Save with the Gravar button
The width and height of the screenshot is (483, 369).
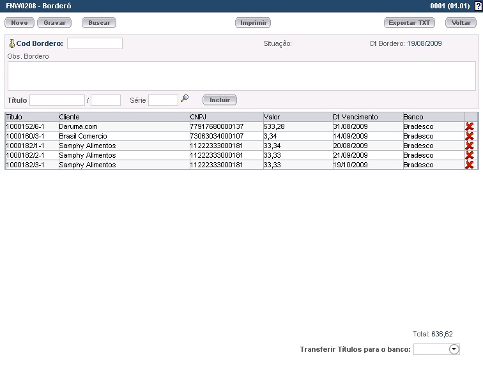[x=54, y=22]
